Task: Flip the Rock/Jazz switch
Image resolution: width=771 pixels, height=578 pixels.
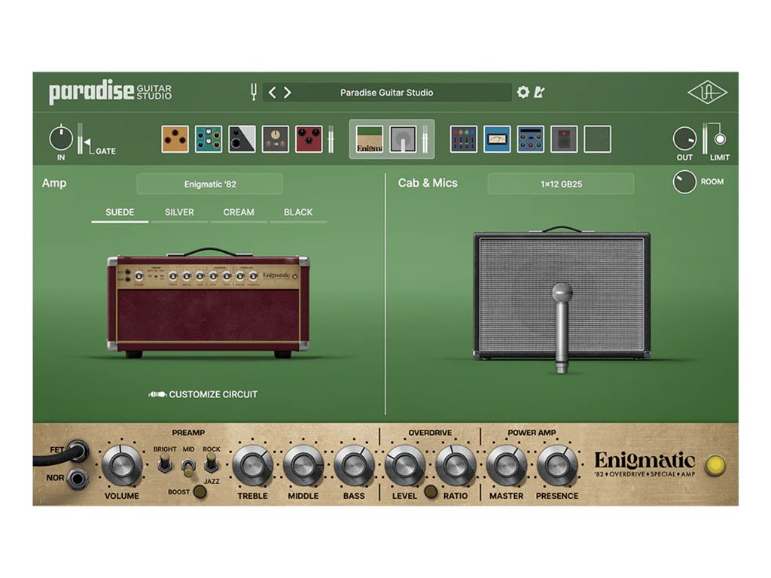Action: coord(212,464)
